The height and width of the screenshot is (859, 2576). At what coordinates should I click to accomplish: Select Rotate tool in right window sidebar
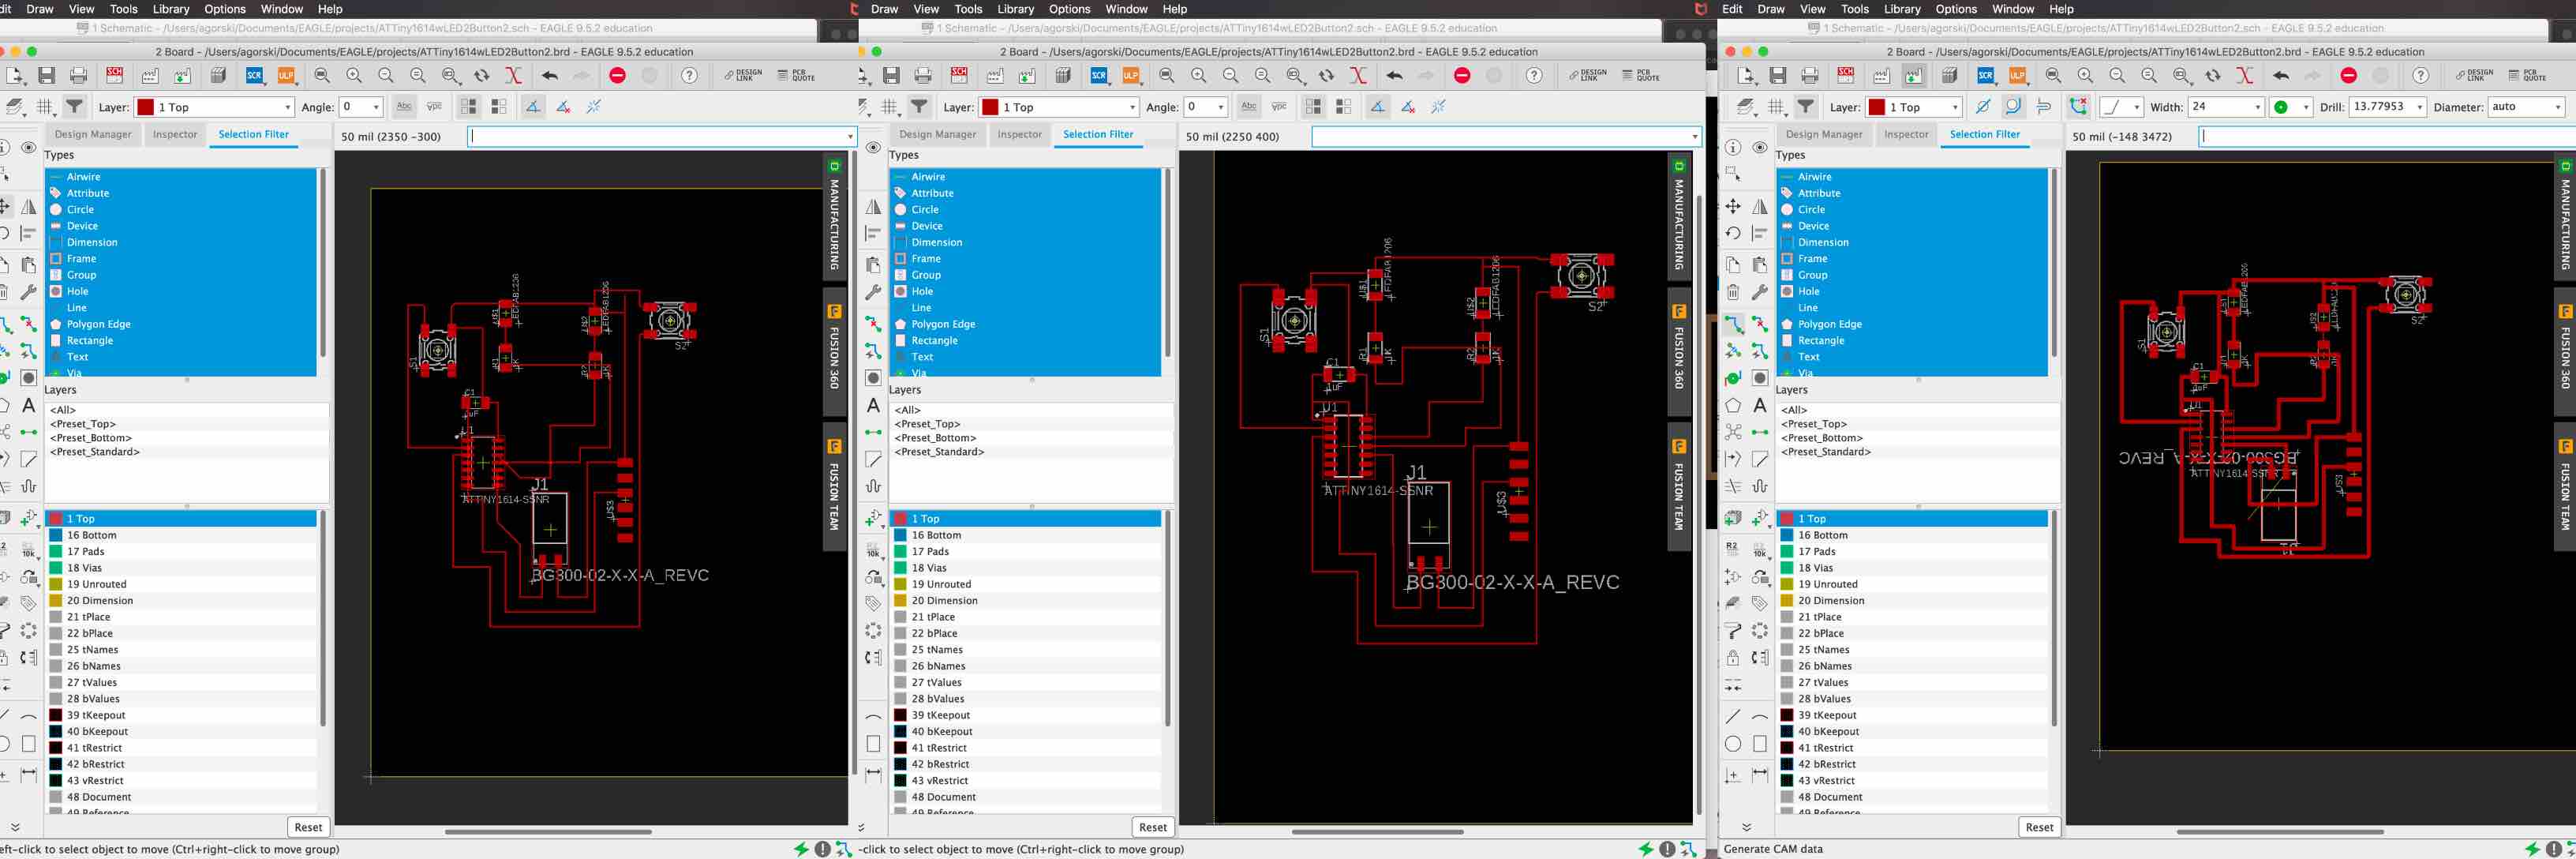pyautogui.click(x=1733, y=233)
